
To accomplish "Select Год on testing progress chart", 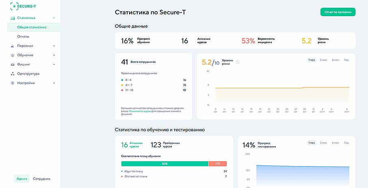I will point(346,143).
